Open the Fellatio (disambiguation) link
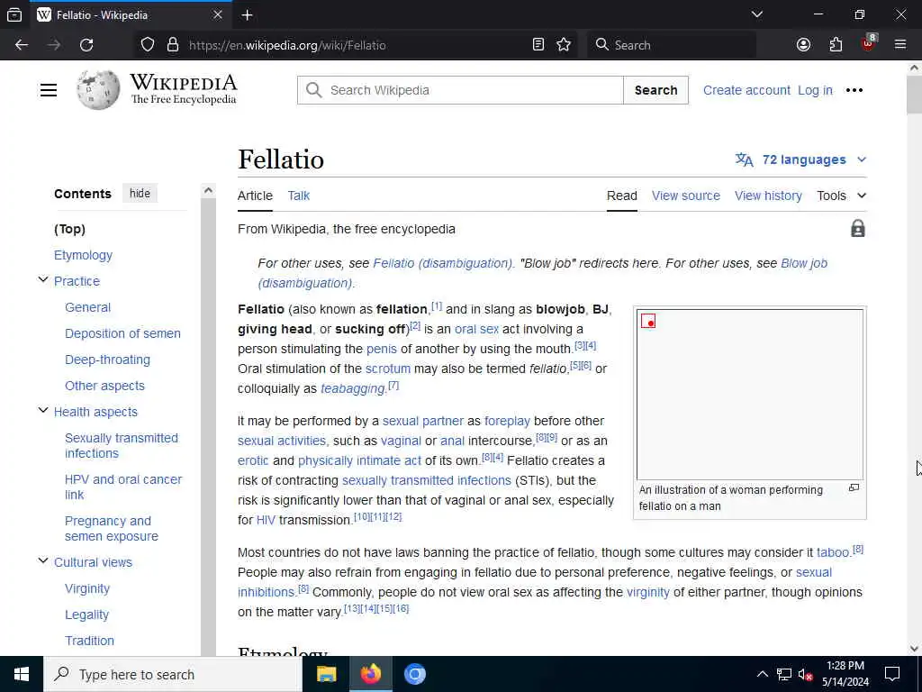This screenshot has width=922, height=692. (443, 263)
